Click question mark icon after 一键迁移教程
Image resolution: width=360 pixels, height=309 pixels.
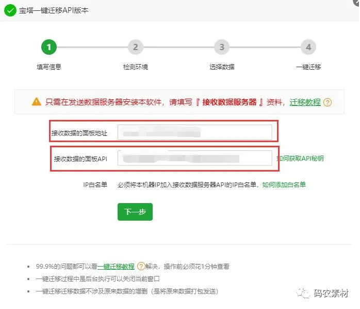point(141,267)
